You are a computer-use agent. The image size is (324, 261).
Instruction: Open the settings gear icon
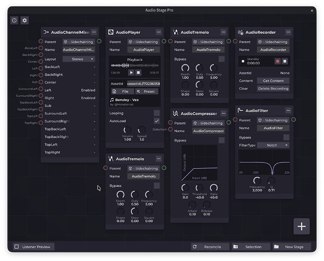pyautogui.click(x=25, y=20)
